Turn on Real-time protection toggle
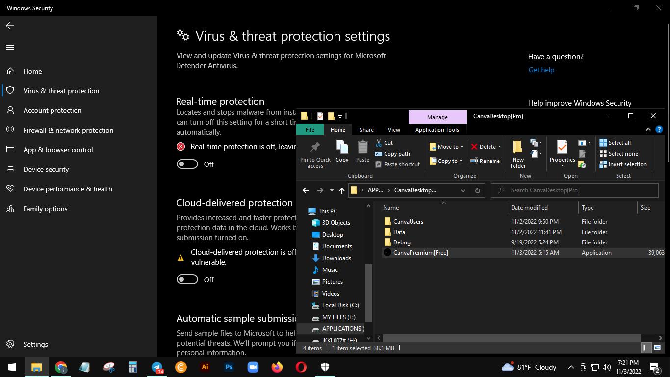The width and height of the screenshot is (670, 377). tap(187, 164)
